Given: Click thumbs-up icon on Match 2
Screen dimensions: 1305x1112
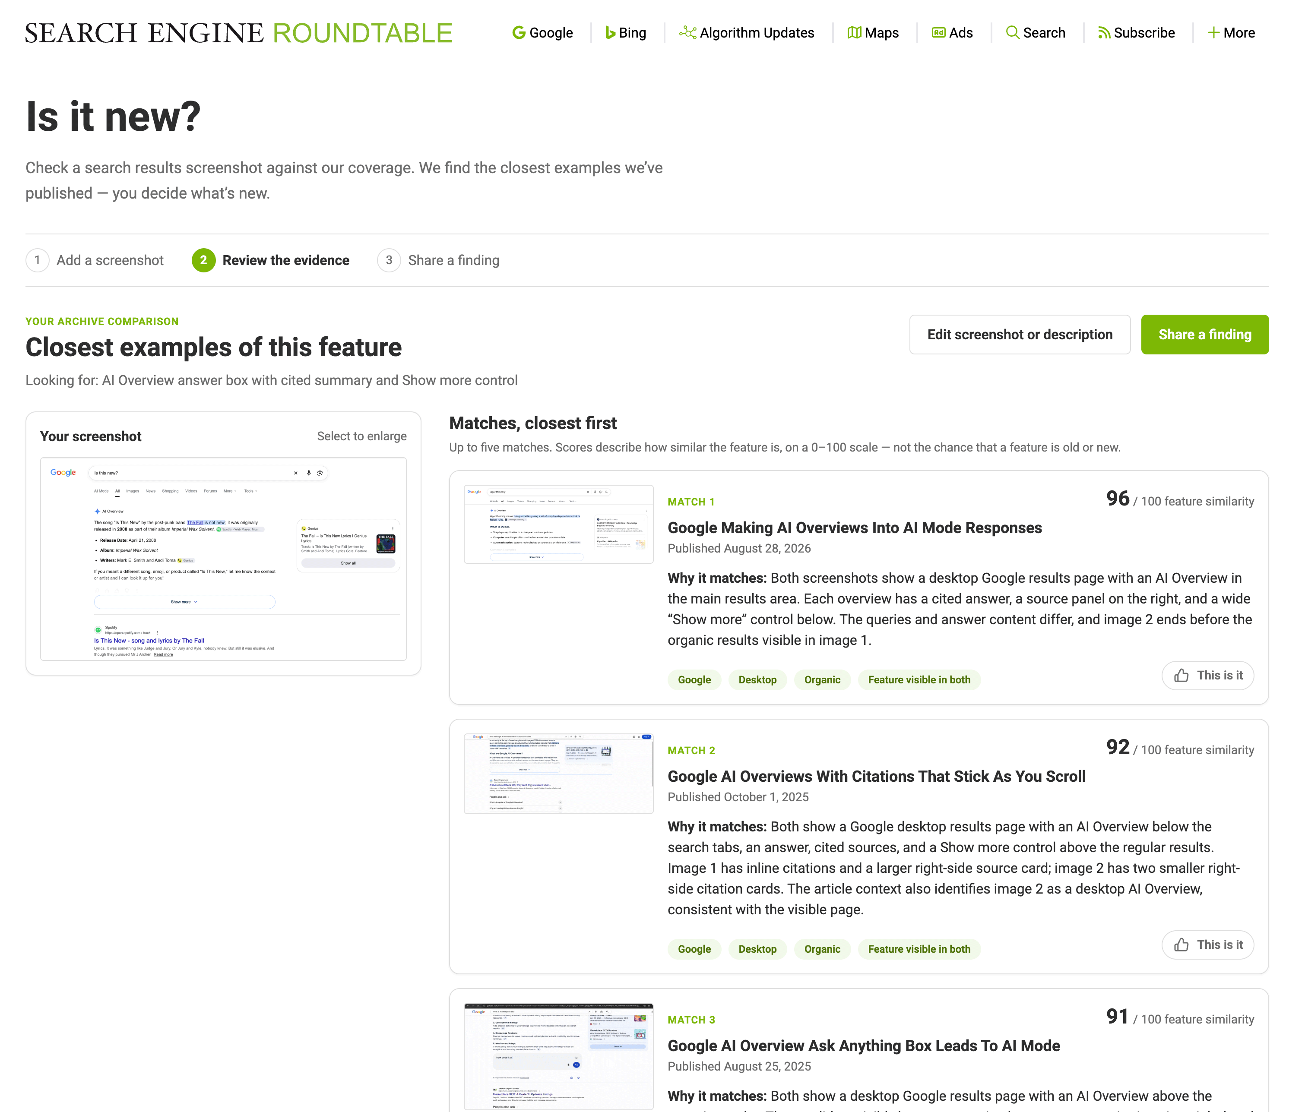Looking at the screenshot, I should pyautogui.click(x=1181, y=945).
